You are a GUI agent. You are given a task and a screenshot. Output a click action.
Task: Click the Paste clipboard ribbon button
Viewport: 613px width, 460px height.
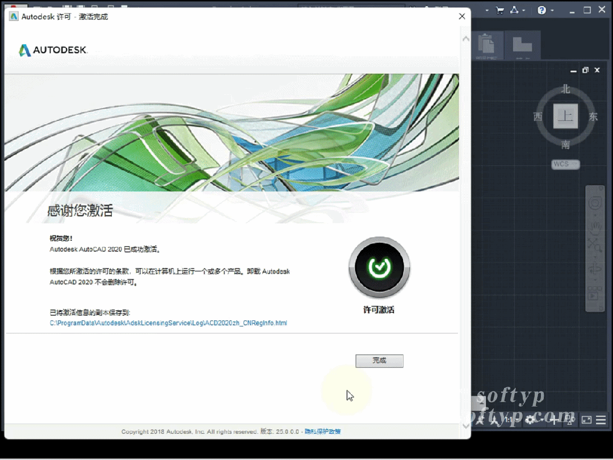pos(486,46)
